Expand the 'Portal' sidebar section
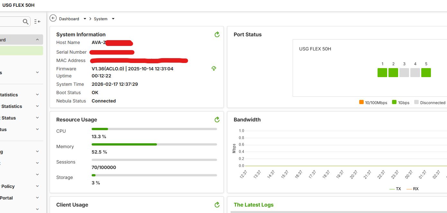Viewport: 447px width, 213px height. tap(37, 198)
